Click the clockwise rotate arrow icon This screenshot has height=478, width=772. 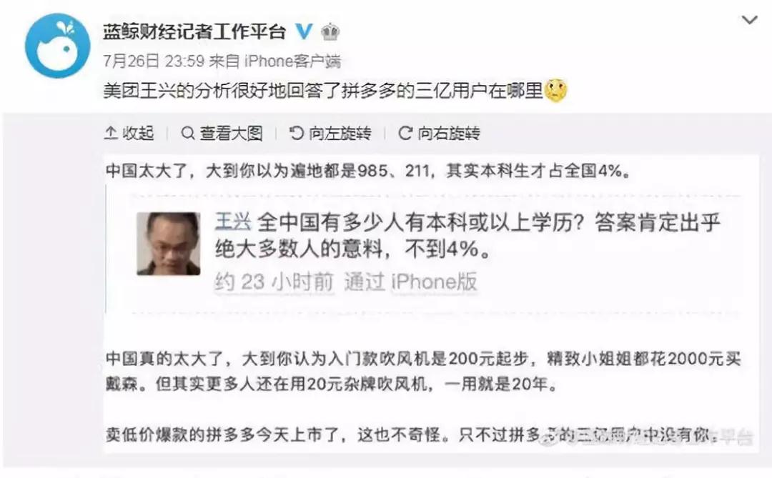[x=405, y=133]
